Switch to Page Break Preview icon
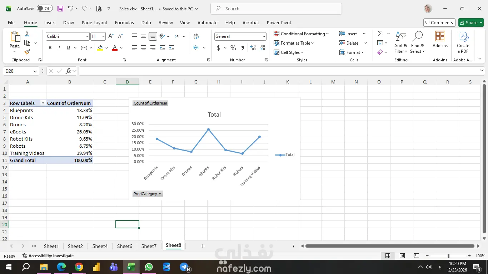Viewport: 488px width, 274px height. tap(416, 256)
